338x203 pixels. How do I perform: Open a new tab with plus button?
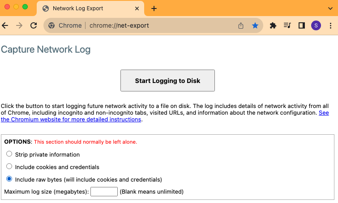pyautogui.click(x=154, y=8)
